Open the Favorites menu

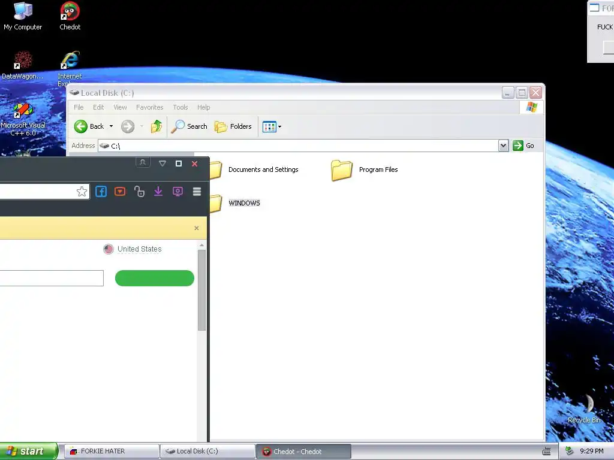pos(149,107)
